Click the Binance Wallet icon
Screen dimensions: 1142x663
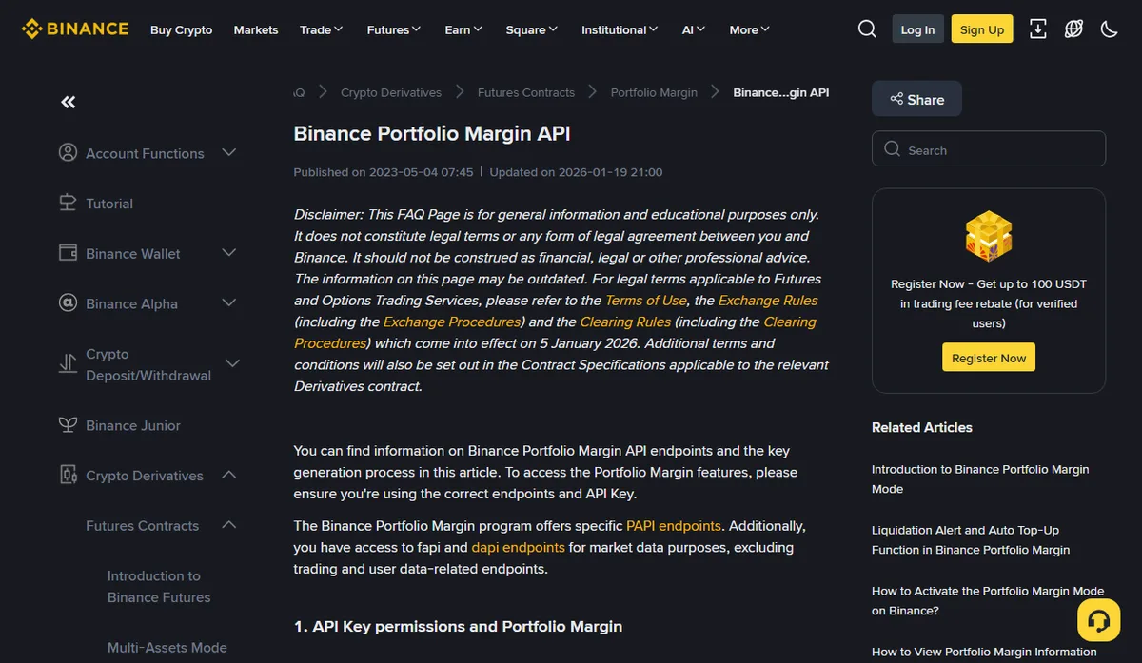(x=68, y=253)
